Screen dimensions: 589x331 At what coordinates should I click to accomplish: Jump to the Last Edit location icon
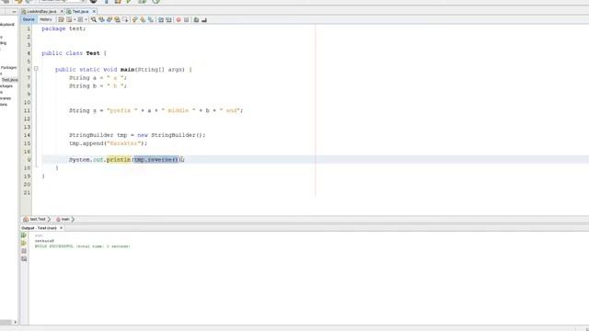[61, 19]
